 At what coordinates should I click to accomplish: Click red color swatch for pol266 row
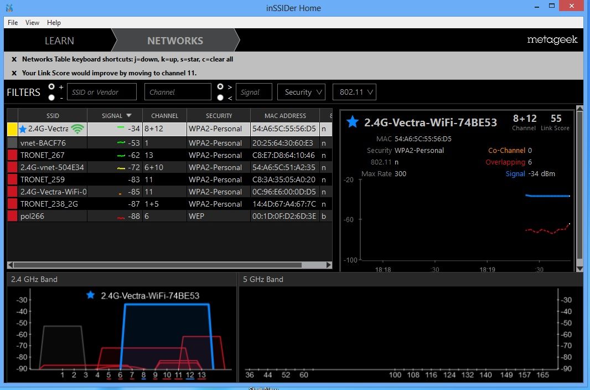[x=12, y=216]
